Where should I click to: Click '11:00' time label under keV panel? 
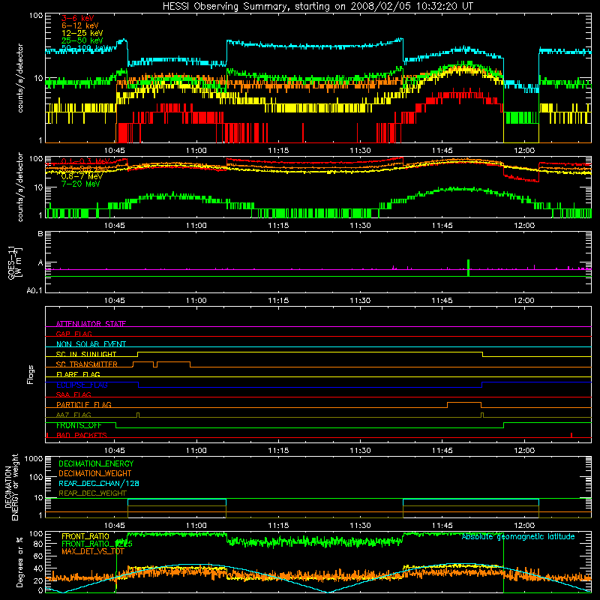196,151
